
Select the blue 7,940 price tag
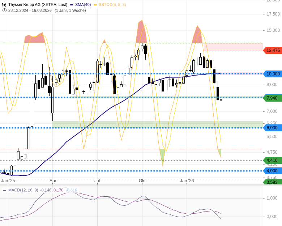273,98
